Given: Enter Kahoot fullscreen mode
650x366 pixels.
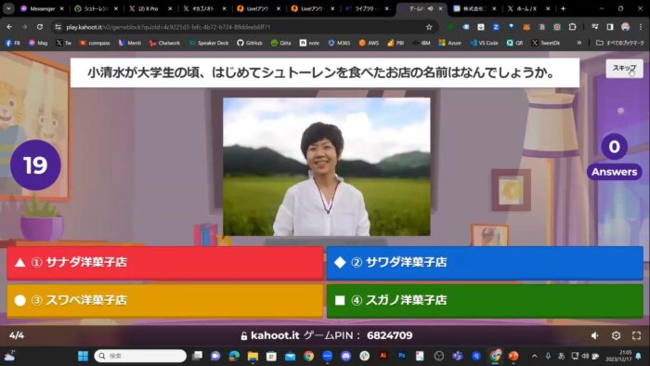Looking at the screenshot, I should [636, 335].
